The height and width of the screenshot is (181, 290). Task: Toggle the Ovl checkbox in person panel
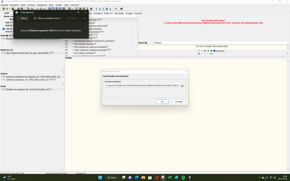[x=4, y=29]
